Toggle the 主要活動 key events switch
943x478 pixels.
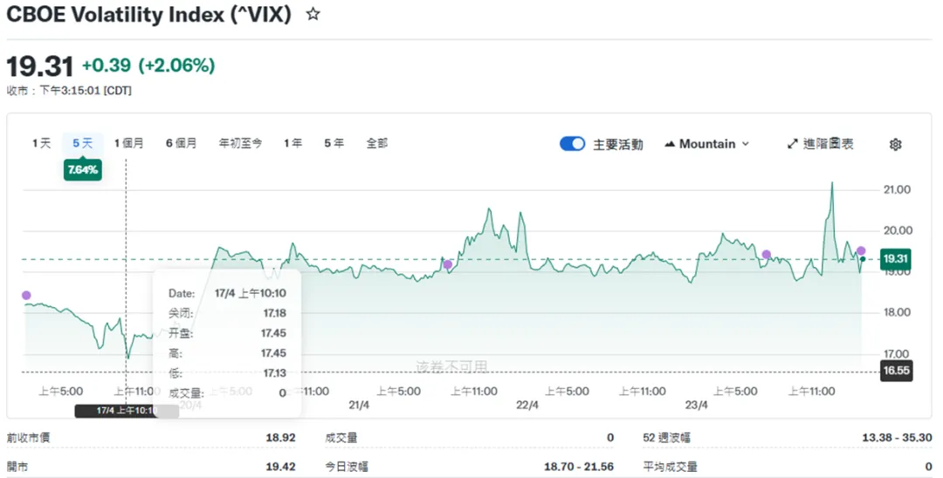572,144
